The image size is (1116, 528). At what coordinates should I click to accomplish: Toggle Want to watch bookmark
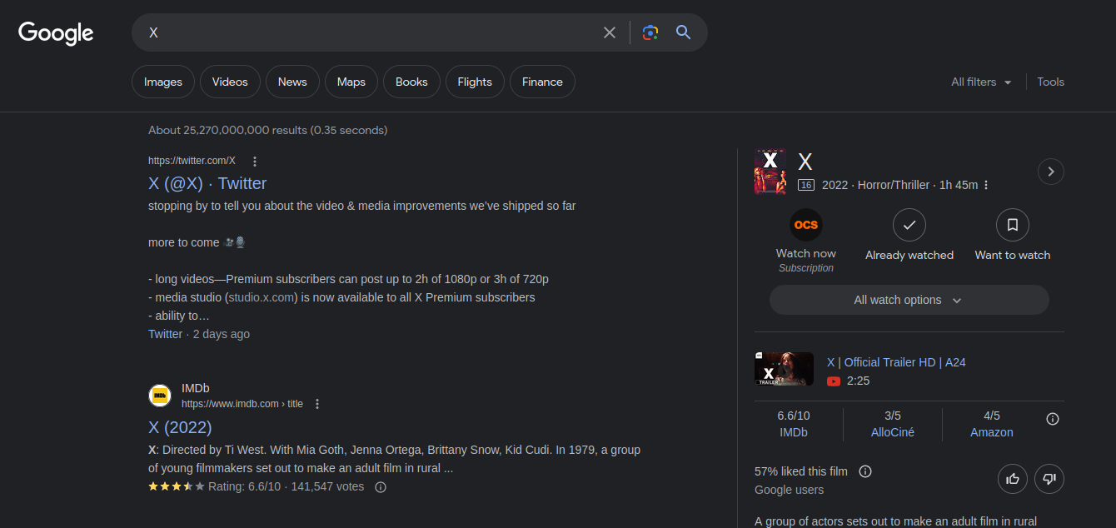pos(1013,225)
